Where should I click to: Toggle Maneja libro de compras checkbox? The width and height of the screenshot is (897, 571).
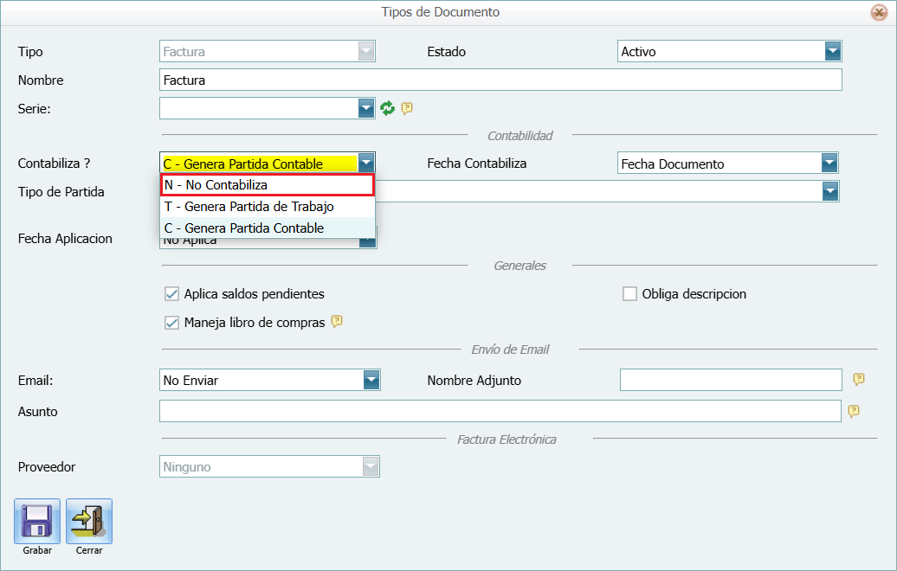171,323
